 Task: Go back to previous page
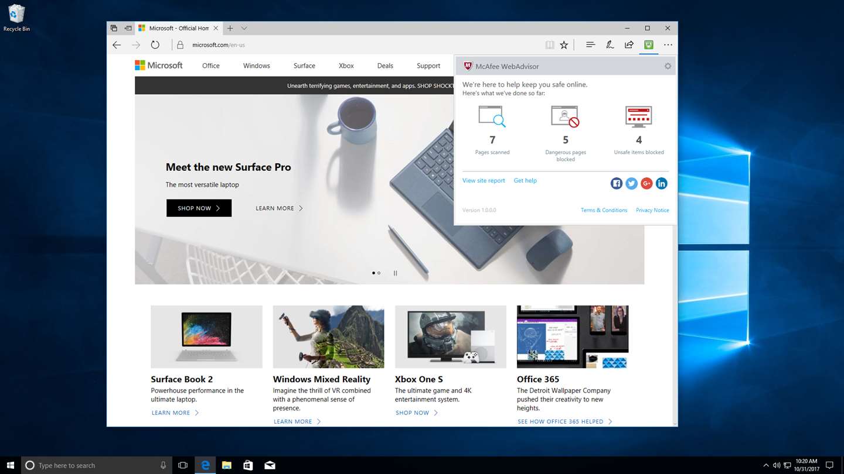(117, 45)
